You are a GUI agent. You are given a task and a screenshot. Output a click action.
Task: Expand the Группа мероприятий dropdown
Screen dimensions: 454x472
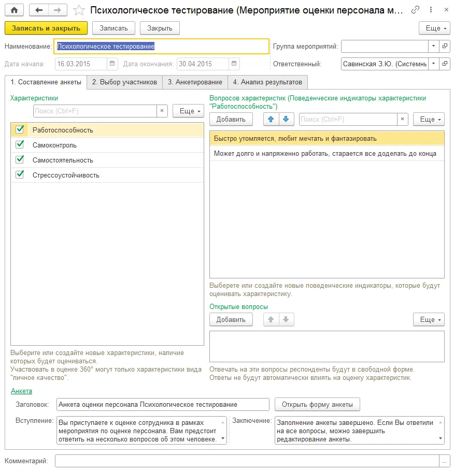pos(433,46)
